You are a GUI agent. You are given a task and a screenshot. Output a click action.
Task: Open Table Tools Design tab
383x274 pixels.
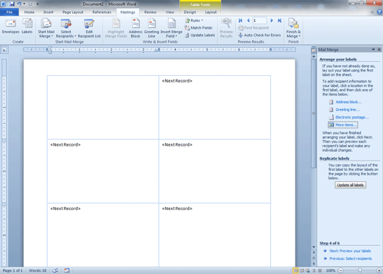click(190, 12)
